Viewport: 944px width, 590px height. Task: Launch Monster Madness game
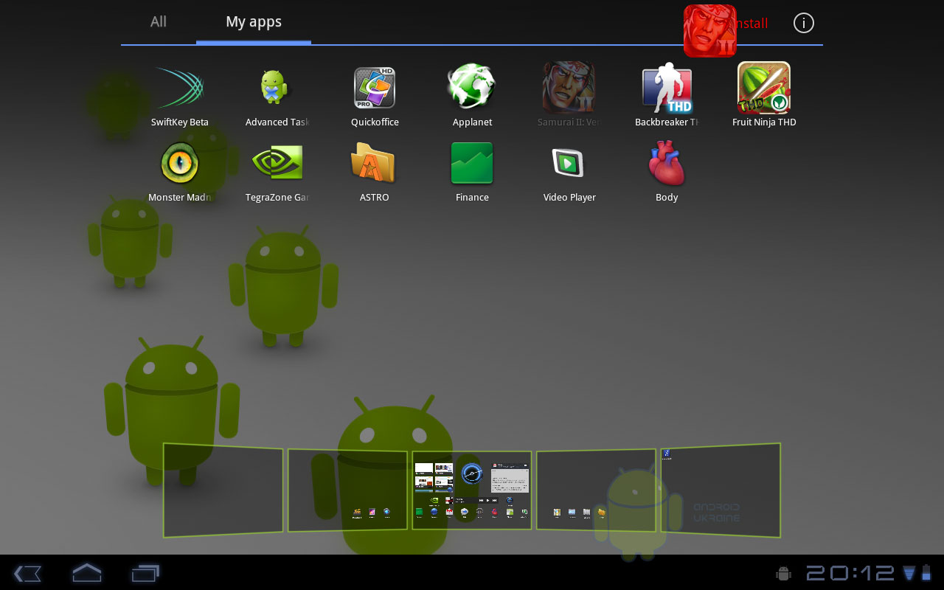tap(180, 172)
